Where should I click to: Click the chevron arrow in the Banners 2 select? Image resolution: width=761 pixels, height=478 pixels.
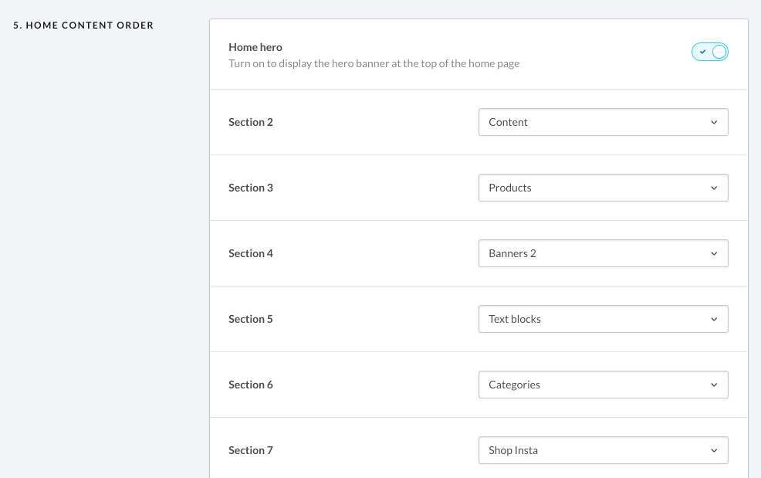click(x=714, y=253)
